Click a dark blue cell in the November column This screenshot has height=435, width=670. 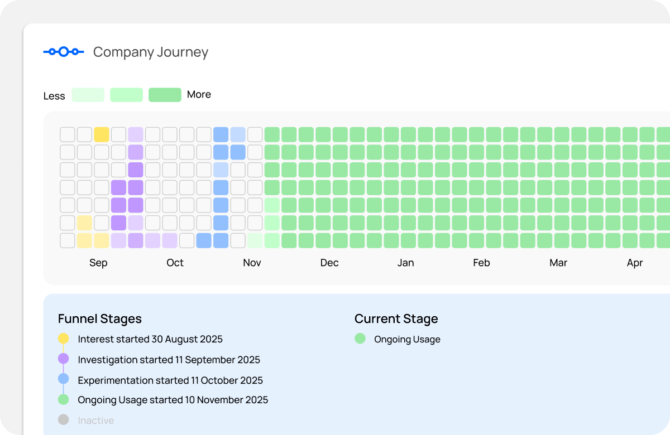221,151
